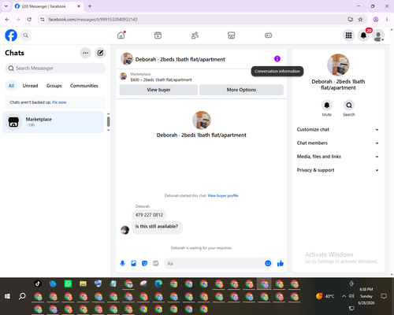Expand Chat members section

point(338,143)
